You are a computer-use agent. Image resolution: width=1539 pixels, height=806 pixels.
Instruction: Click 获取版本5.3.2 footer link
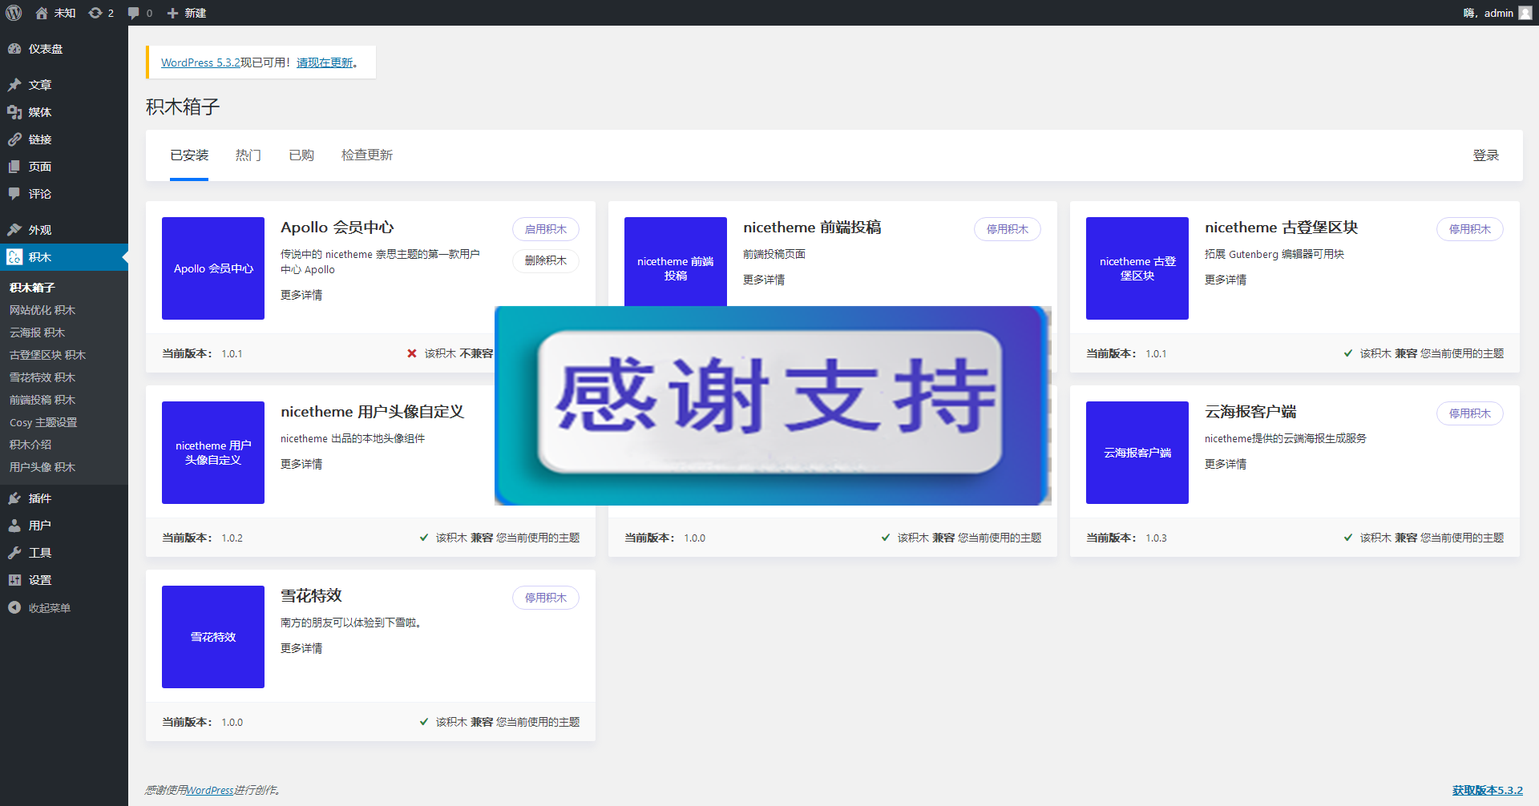pos(1488,790)
